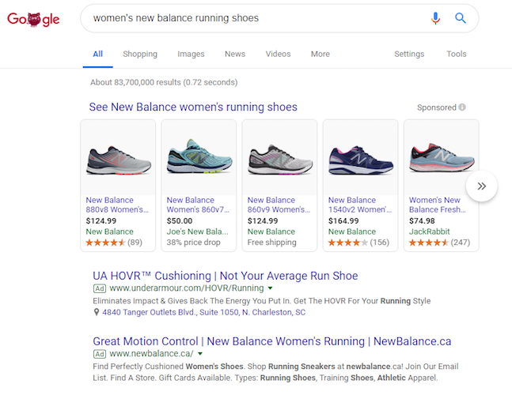Select the All results tab
Screen dimensions: 512x395
(x=97, y=54)
